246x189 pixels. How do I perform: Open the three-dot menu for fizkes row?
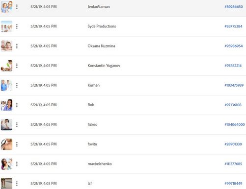[17, 124]
